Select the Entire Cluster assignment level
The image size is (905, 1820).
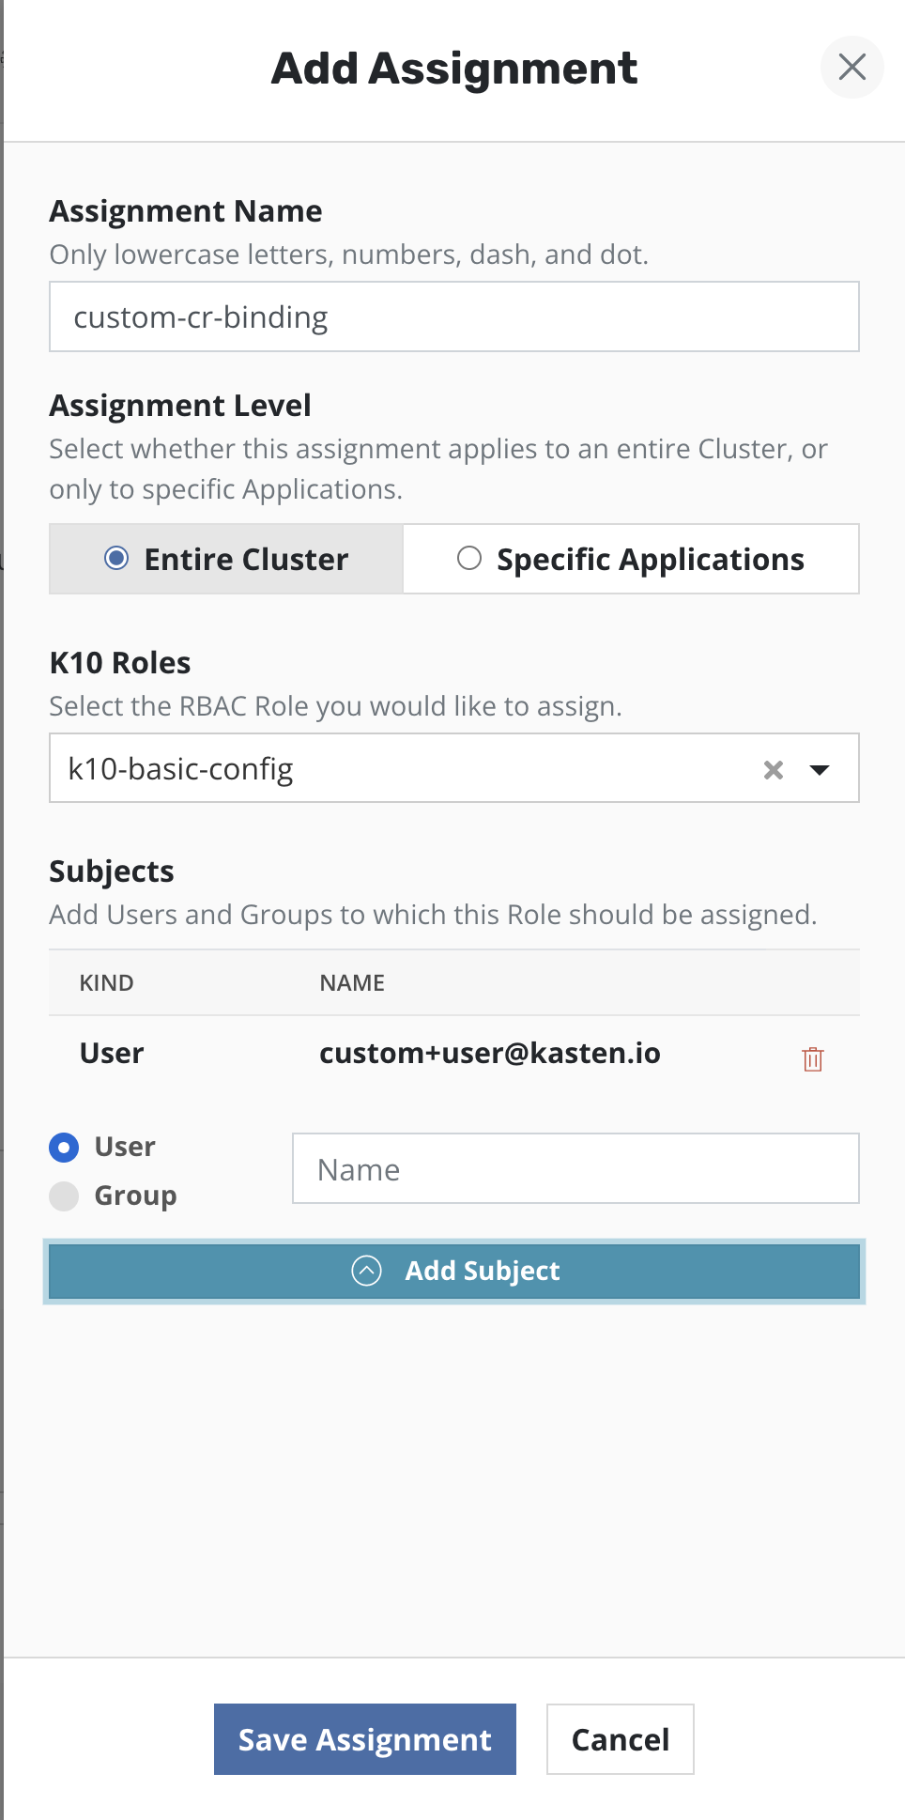[x=226, y=559]
